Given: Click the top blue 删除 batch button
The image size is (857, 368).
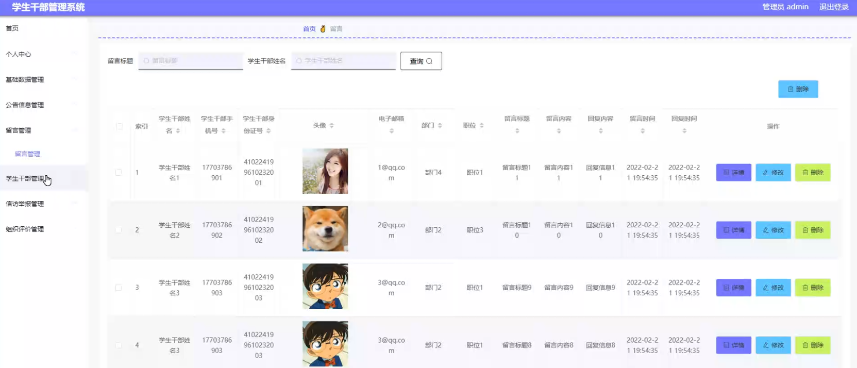Looking at the screenshot, I should pyautogui.click(x=798, y=89).
